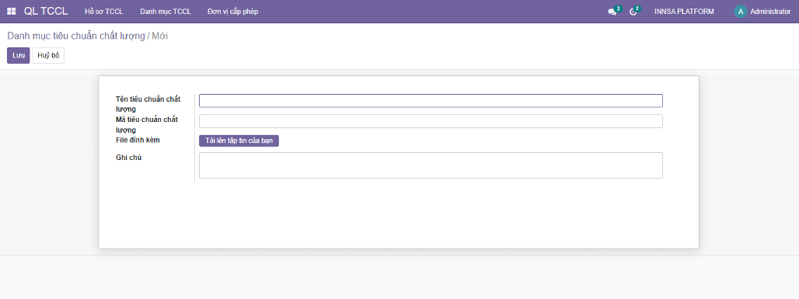
Task: Save the record with Lưu
Action: (19, 55)
